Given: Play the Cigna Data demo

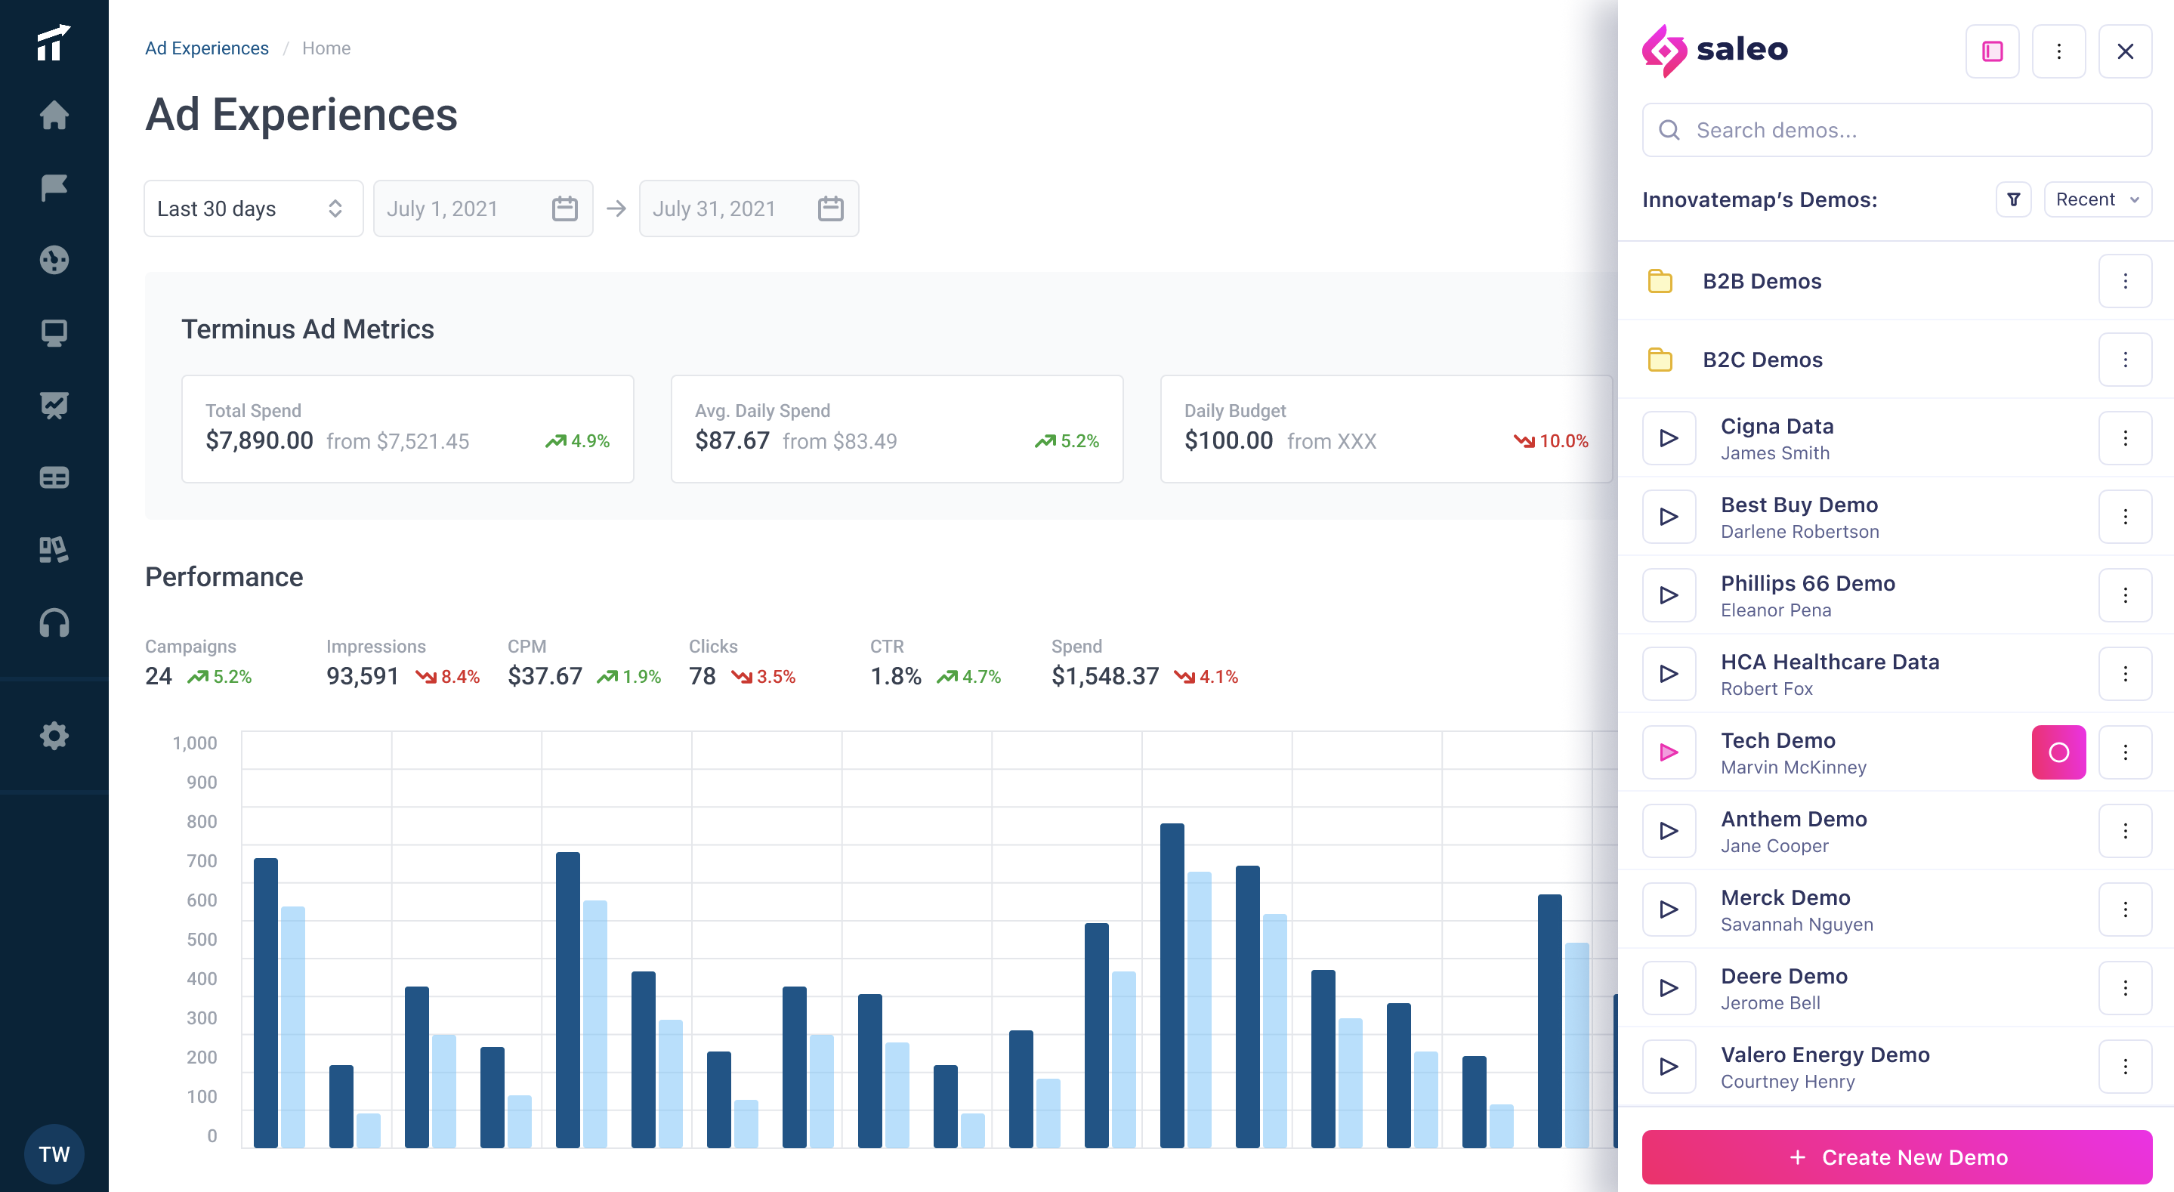Looking at the screenshot, I should (x=1669, y=438).
